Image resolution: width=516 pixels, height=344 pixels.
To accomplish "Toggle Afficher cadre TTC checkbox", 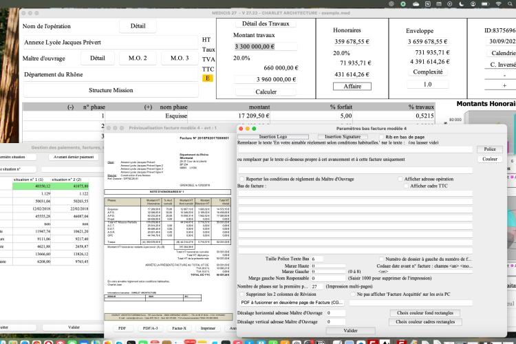I will (406, 186).
